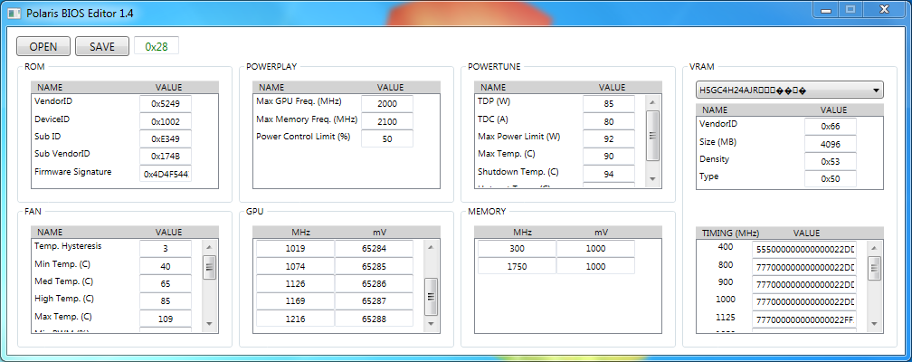This screenshot has height=362, width=912.
Task: Edit MEMORY voltage for 300 MHz row
Action: click(595, 249)
